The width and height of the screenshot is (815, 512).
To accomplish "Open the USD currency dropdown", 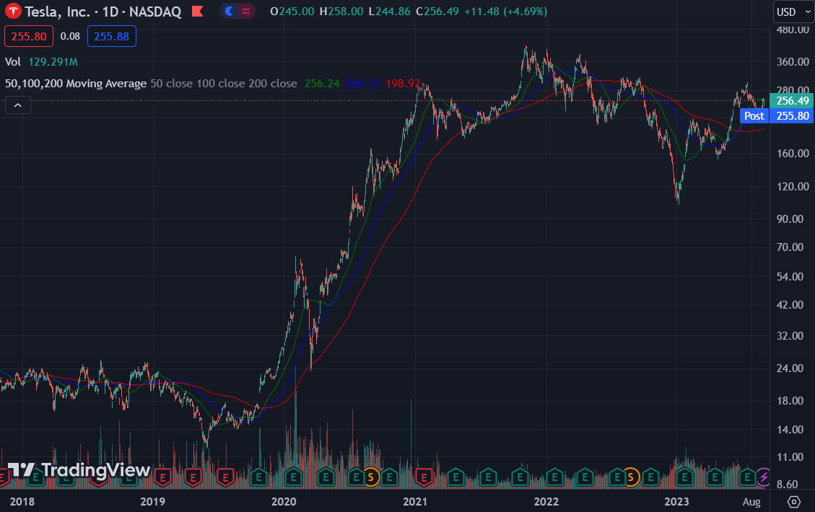I will point(793,12).
